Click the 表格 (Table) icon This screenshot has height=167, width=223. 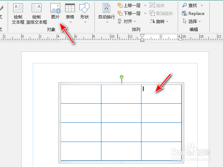(x=70, y=8)
